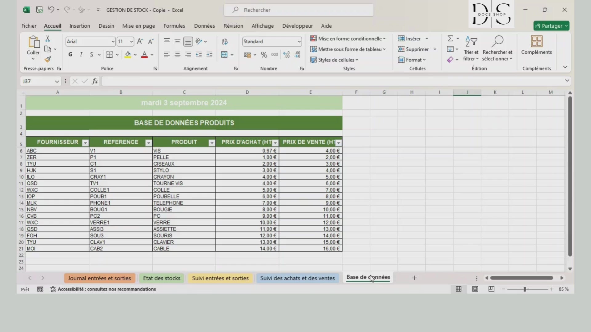
Task: Click the text orientation icon
Action: [199, 41]
